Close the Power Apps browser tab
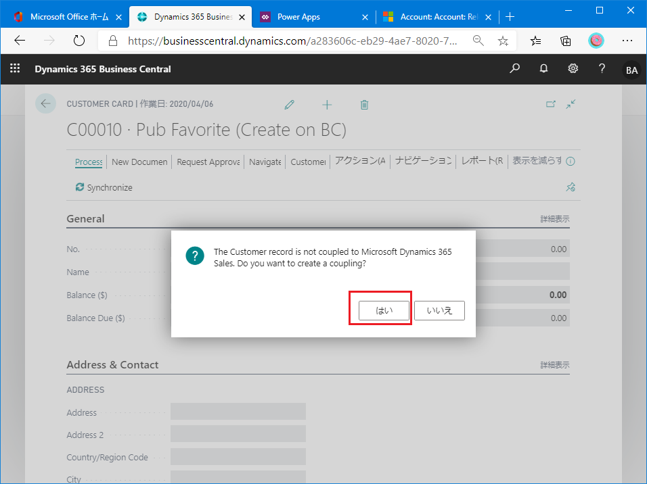The height and width of the screenshot is (484, 647). pos(365,18)
